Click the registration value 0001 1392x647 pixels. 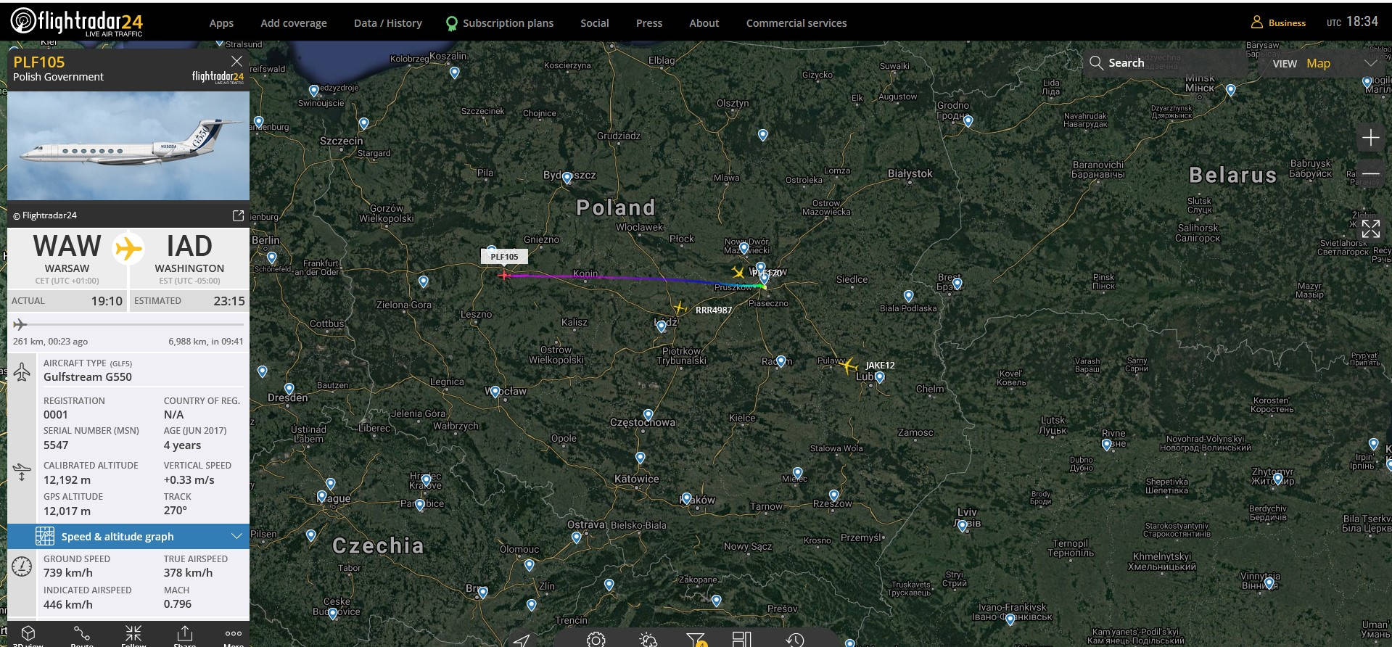click(56, 415)
